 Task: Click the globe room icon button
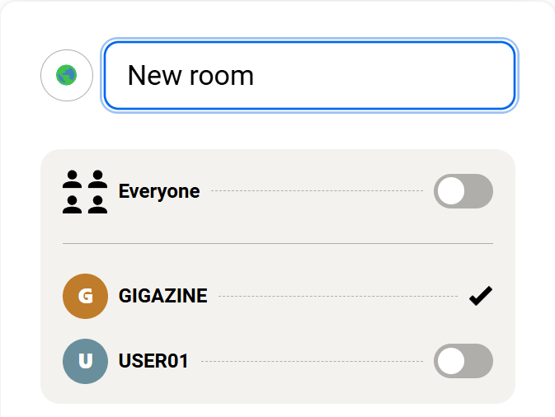pos(67,76)
